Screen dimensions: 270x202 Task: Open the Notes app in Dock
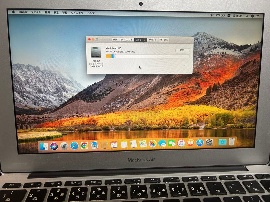click(x=124, y=144)
